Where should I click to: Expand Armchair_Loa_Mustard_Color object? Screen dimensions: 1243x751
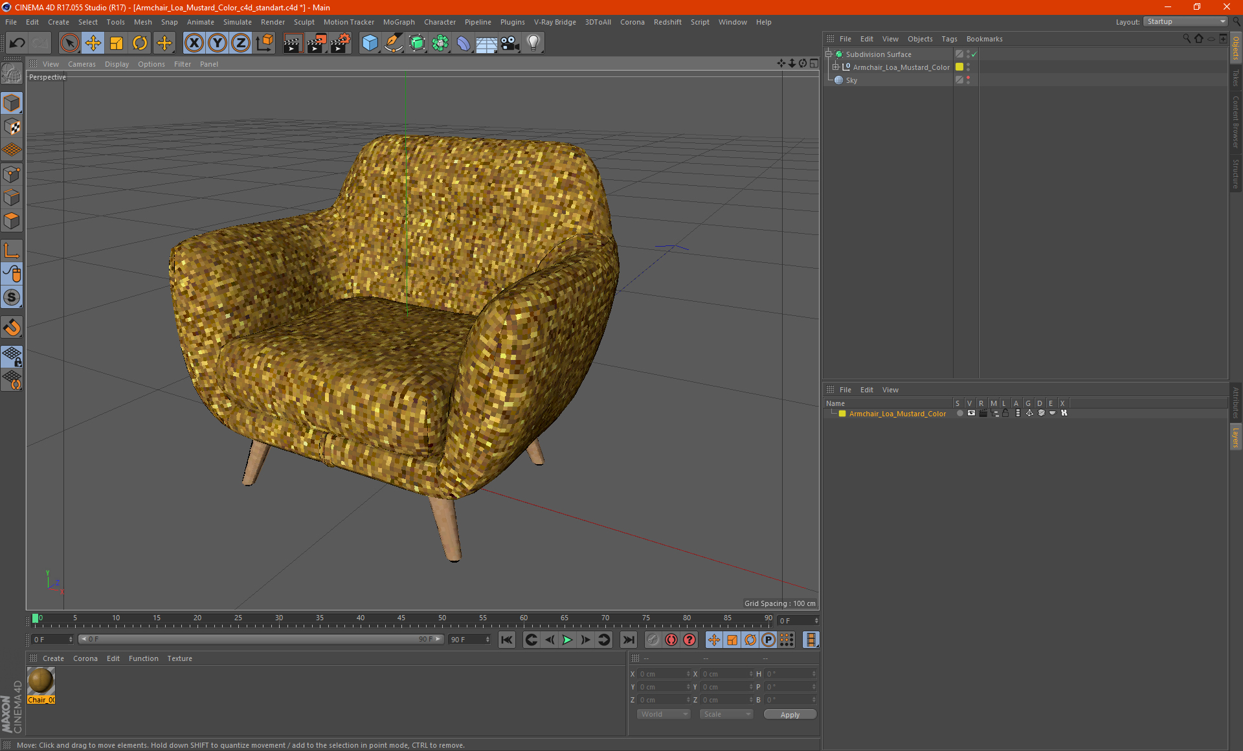click(835, 67)
